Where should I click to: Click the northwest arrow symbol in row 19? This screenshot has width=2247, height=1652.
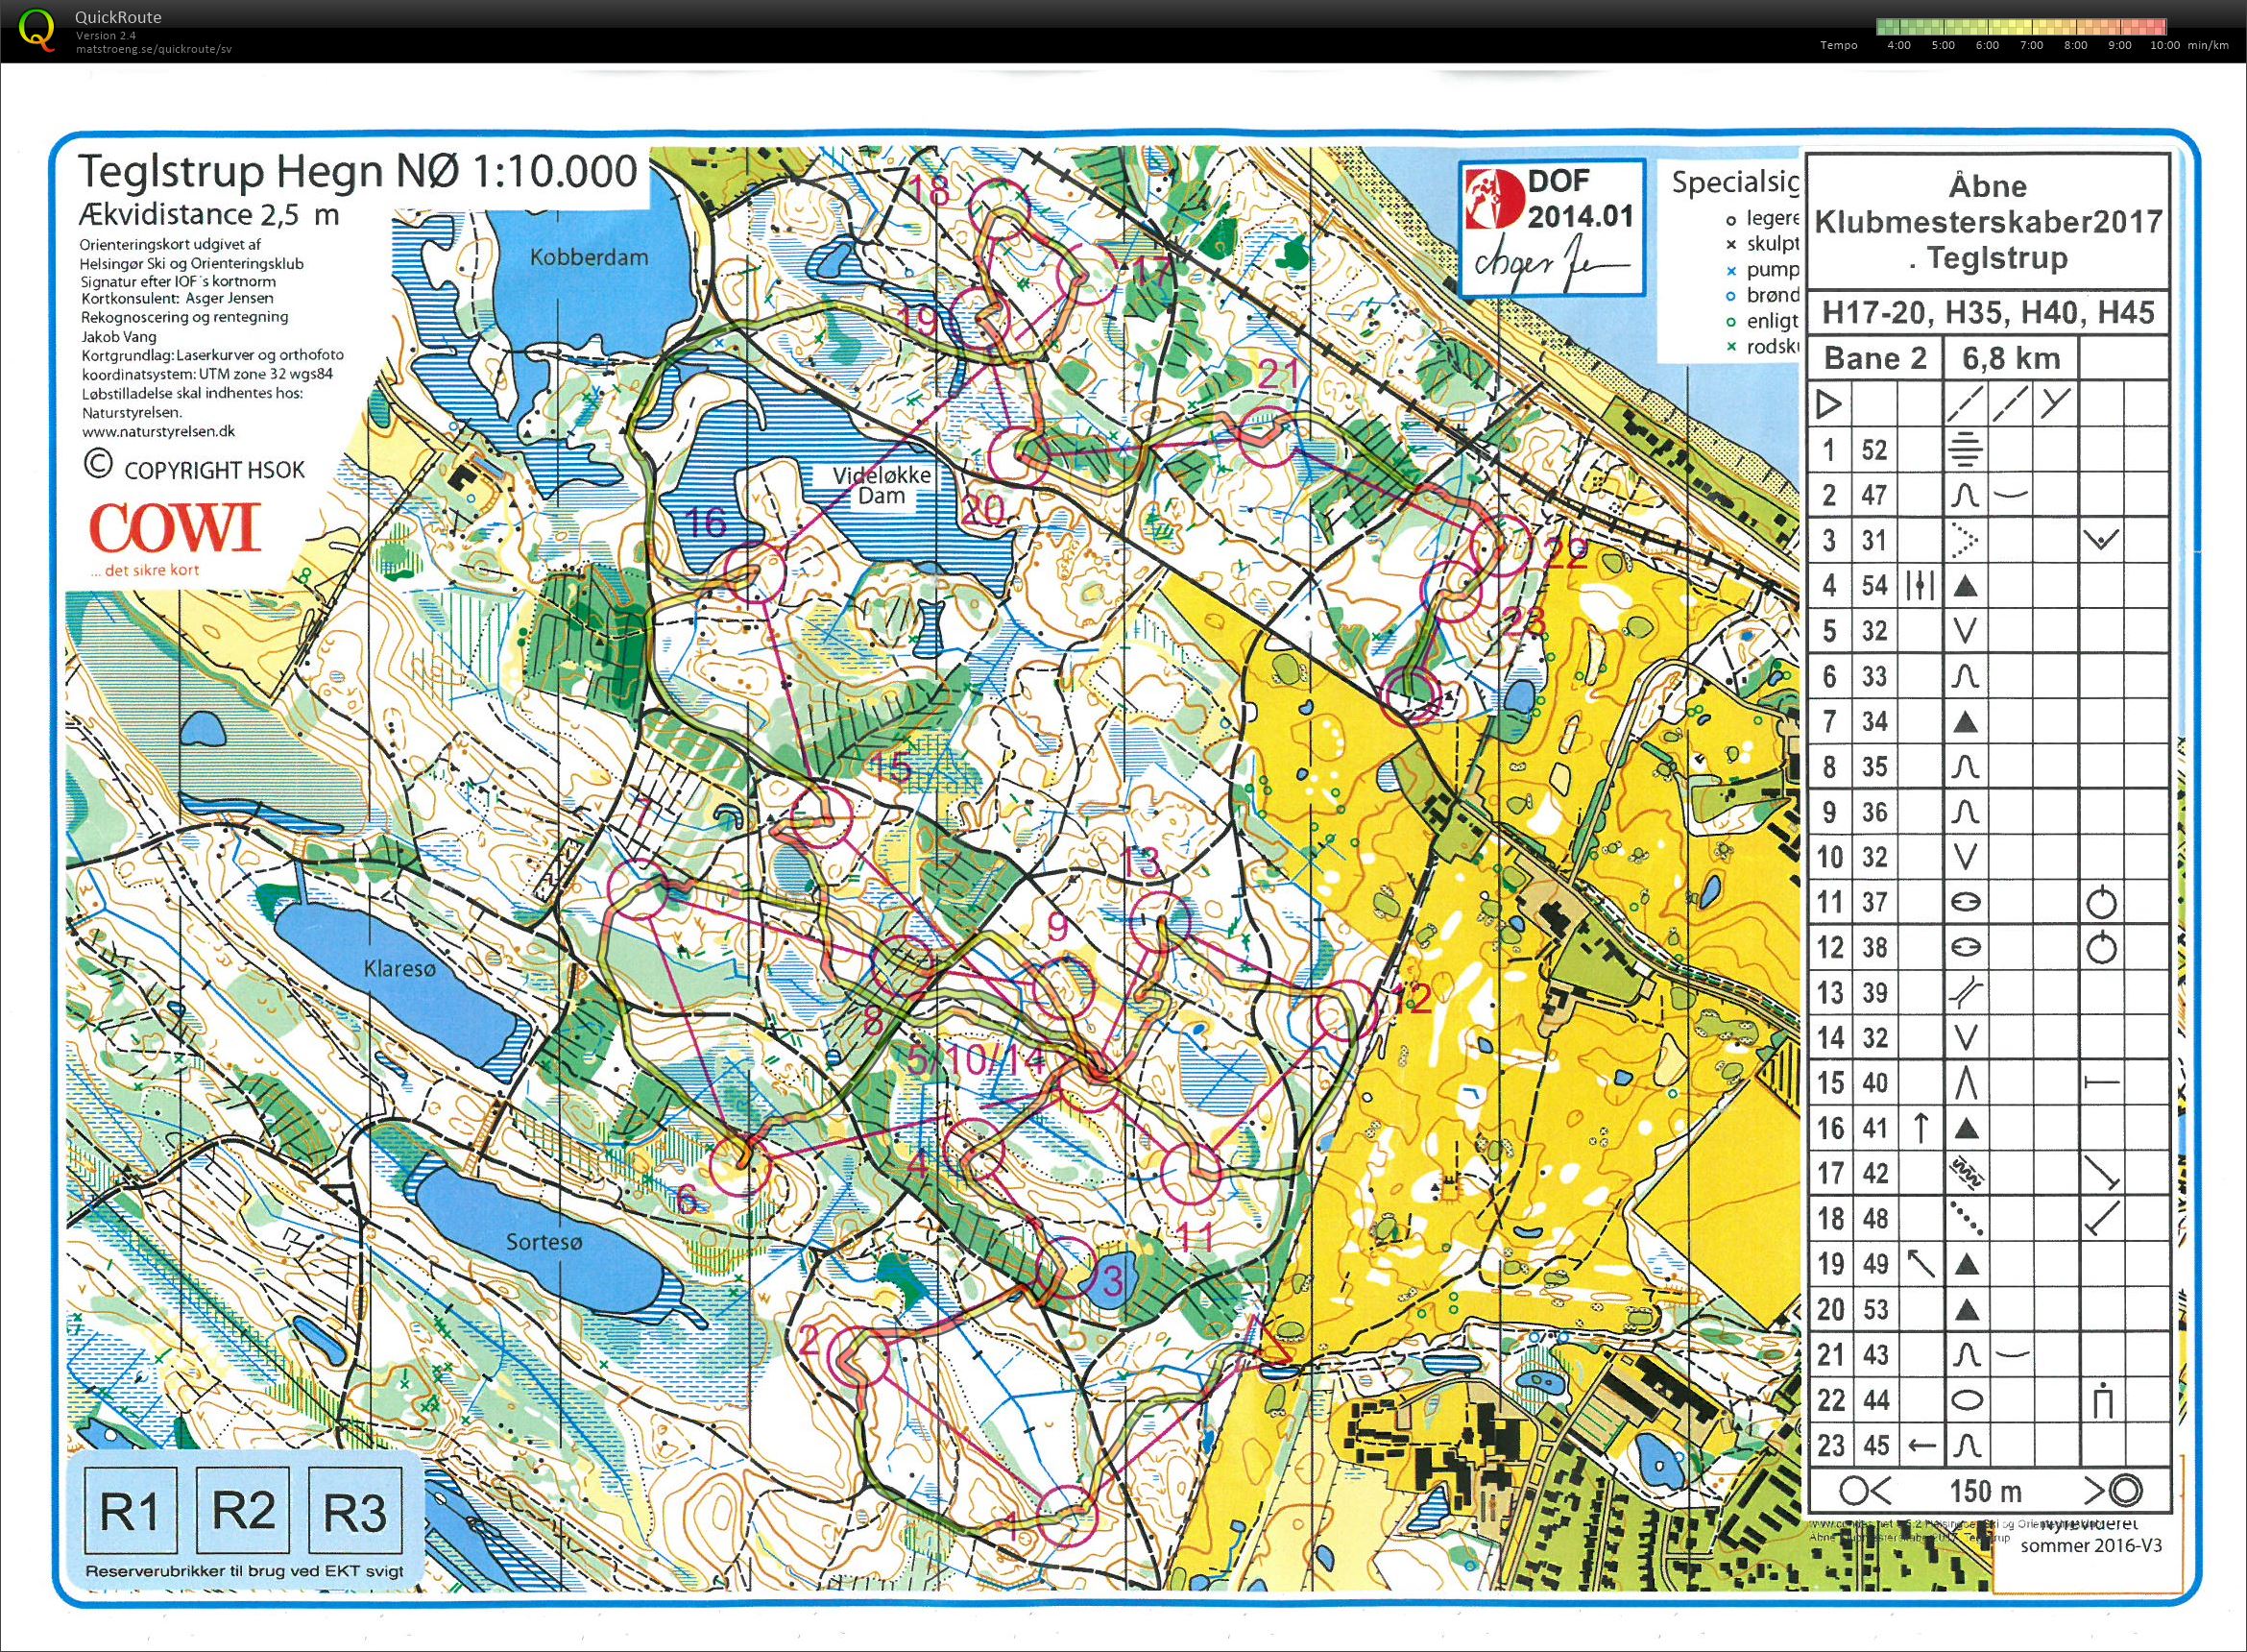[x=1921, y=1264]
